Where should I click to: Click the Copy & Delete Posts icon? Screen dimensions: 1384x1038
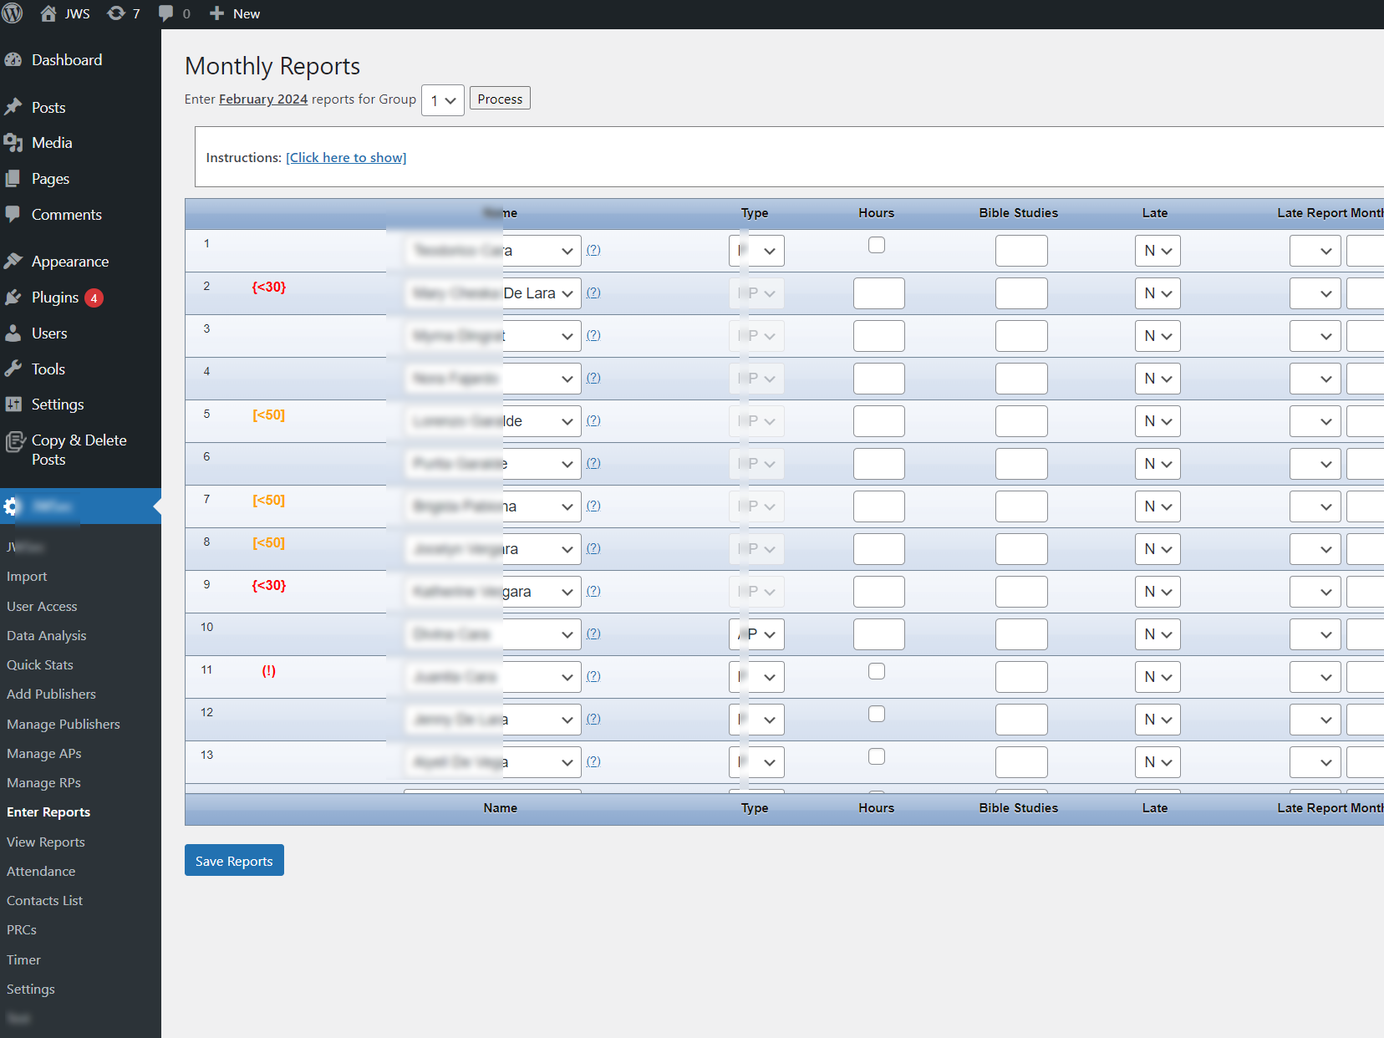[x=15, y=441]
